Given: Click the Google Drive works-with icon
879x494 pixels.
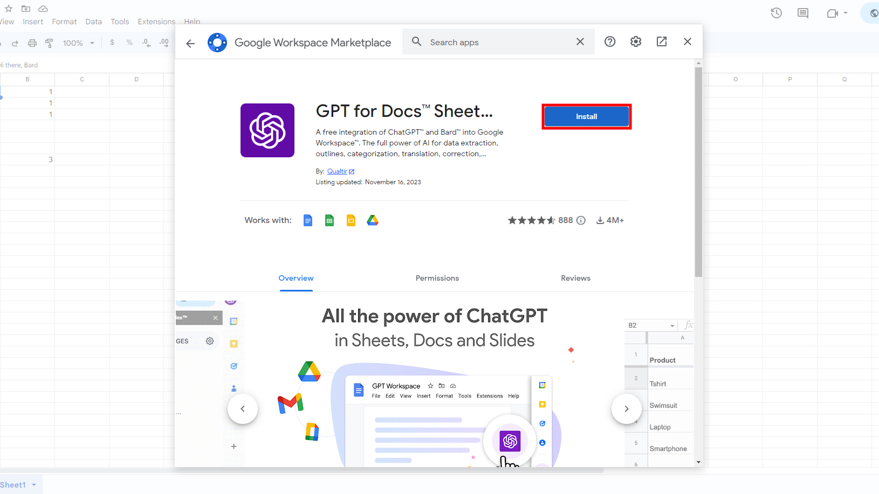Looking at the screenshot, I should (373, 220).
